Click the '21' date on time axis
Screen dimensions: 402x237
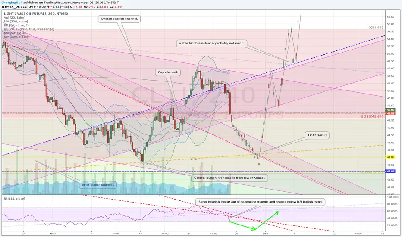click(x=189, y=234)
